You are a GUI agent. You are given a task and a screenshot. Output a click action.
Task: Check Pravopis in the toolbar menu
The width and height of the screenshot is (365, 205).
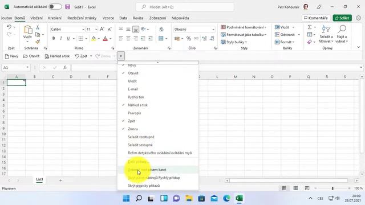(158, 113)
